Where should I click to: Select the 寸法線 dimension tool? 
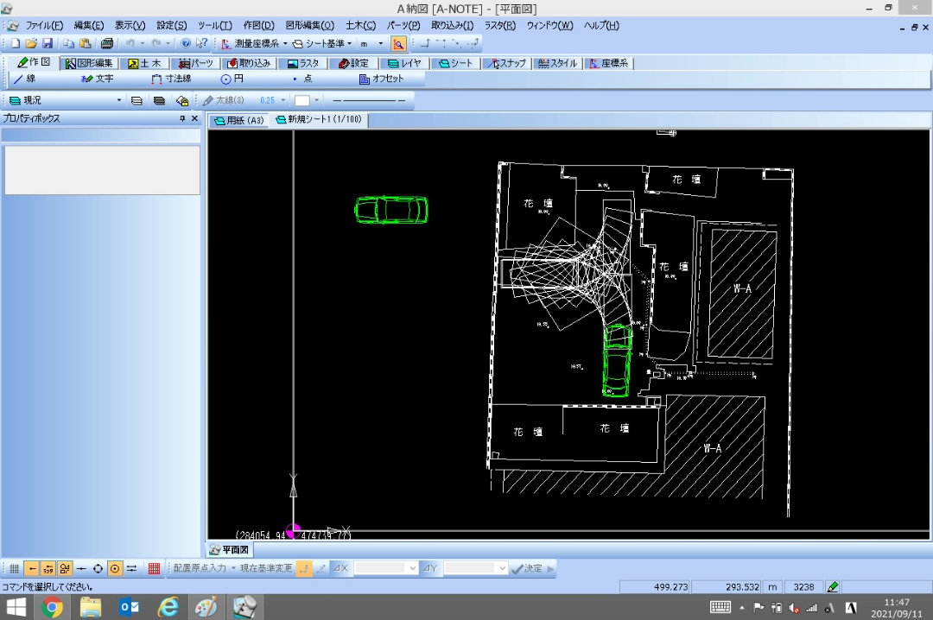pyautogui.click(x=171, y=79)
